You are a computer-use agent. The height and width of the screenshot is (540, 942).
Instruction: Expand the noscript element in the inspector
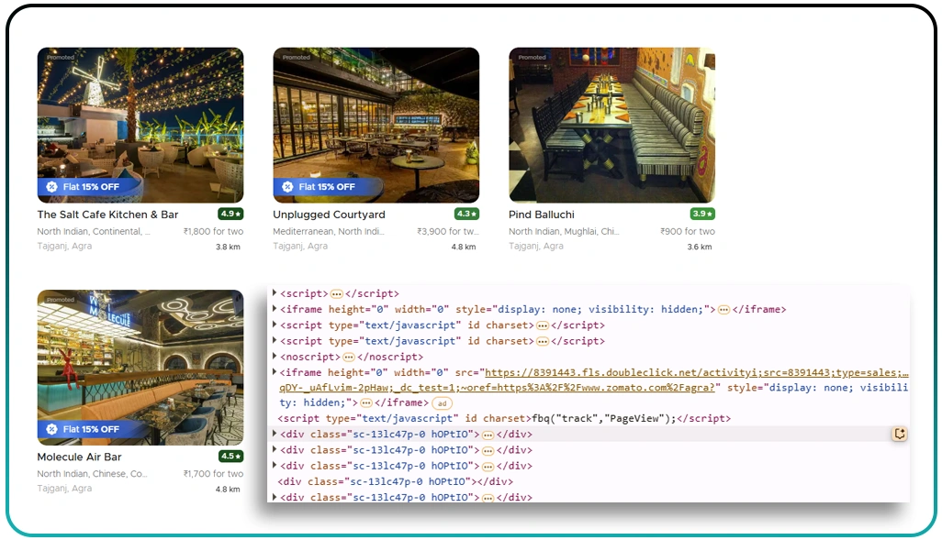pos(275,357)
